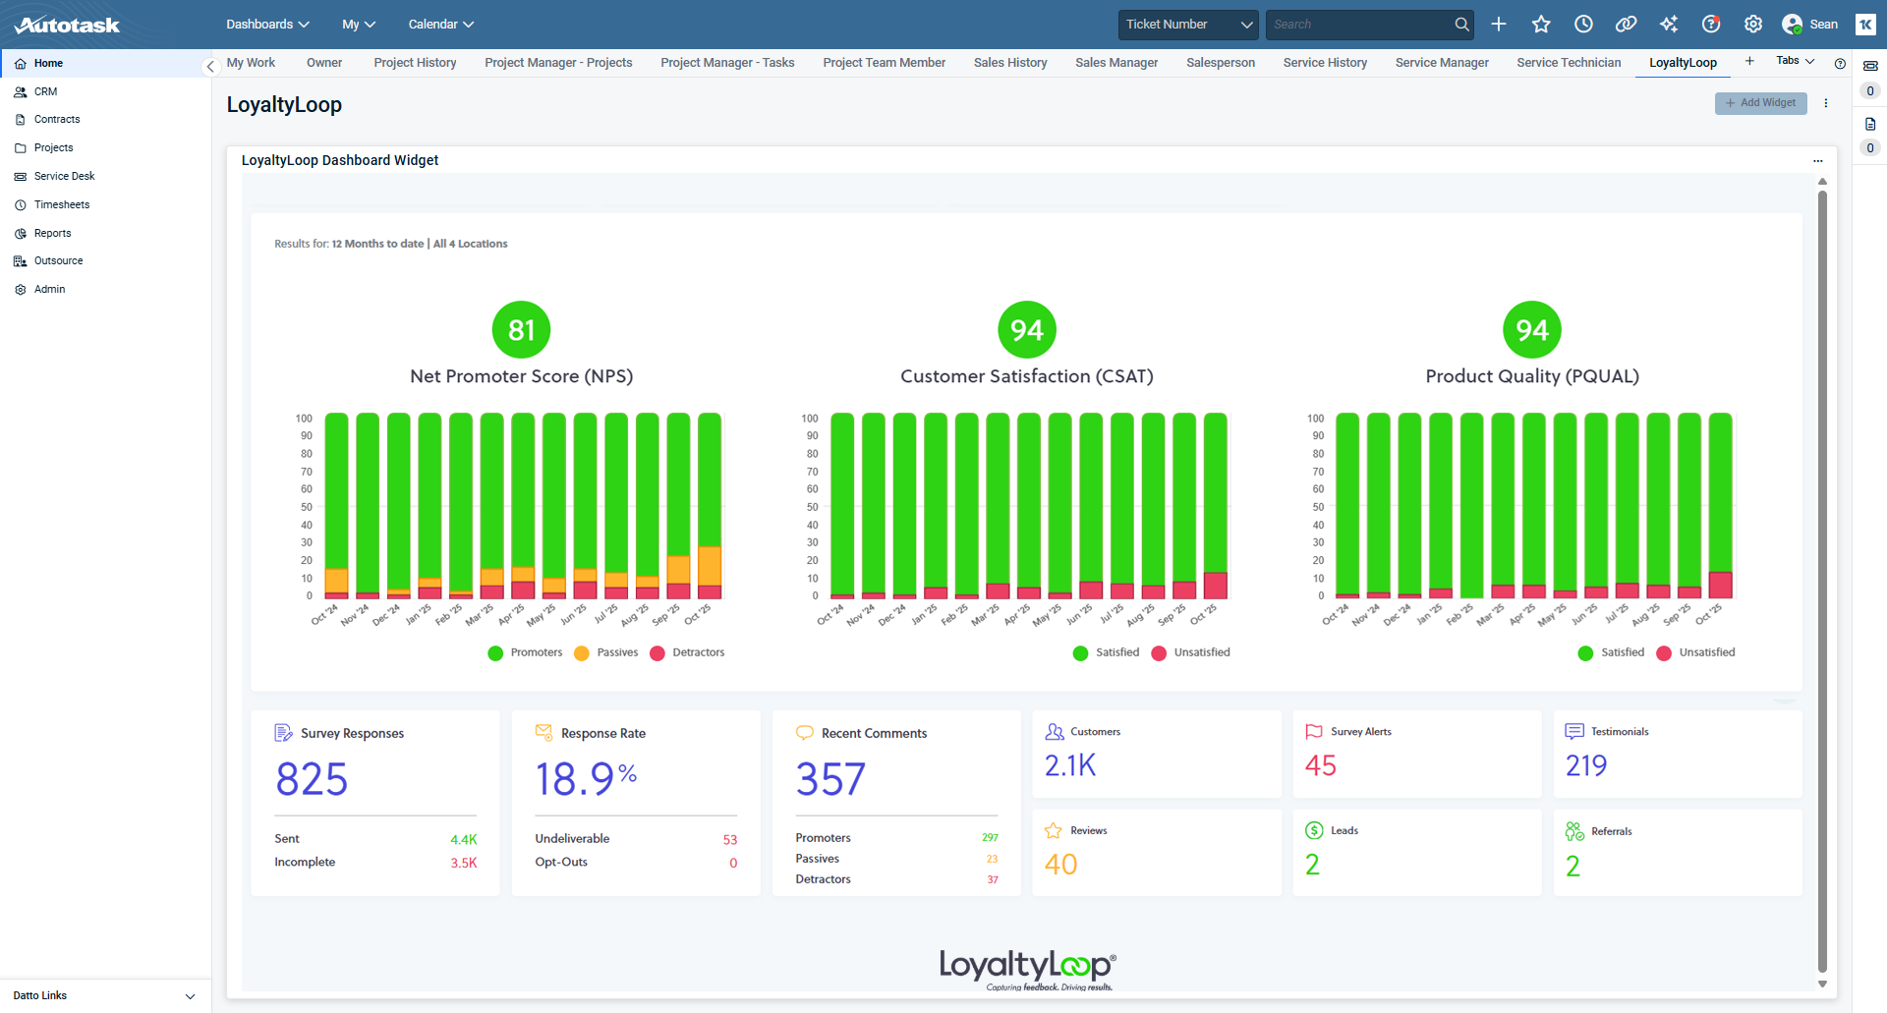
Task: Click into the Search input field
Action: coord(1358,25)
